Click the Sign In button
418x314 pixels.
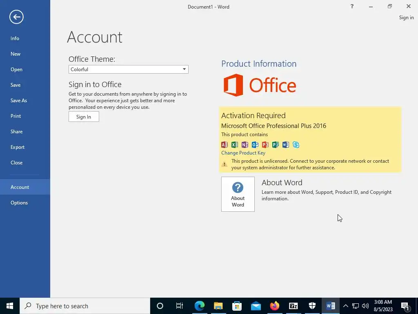84,117
